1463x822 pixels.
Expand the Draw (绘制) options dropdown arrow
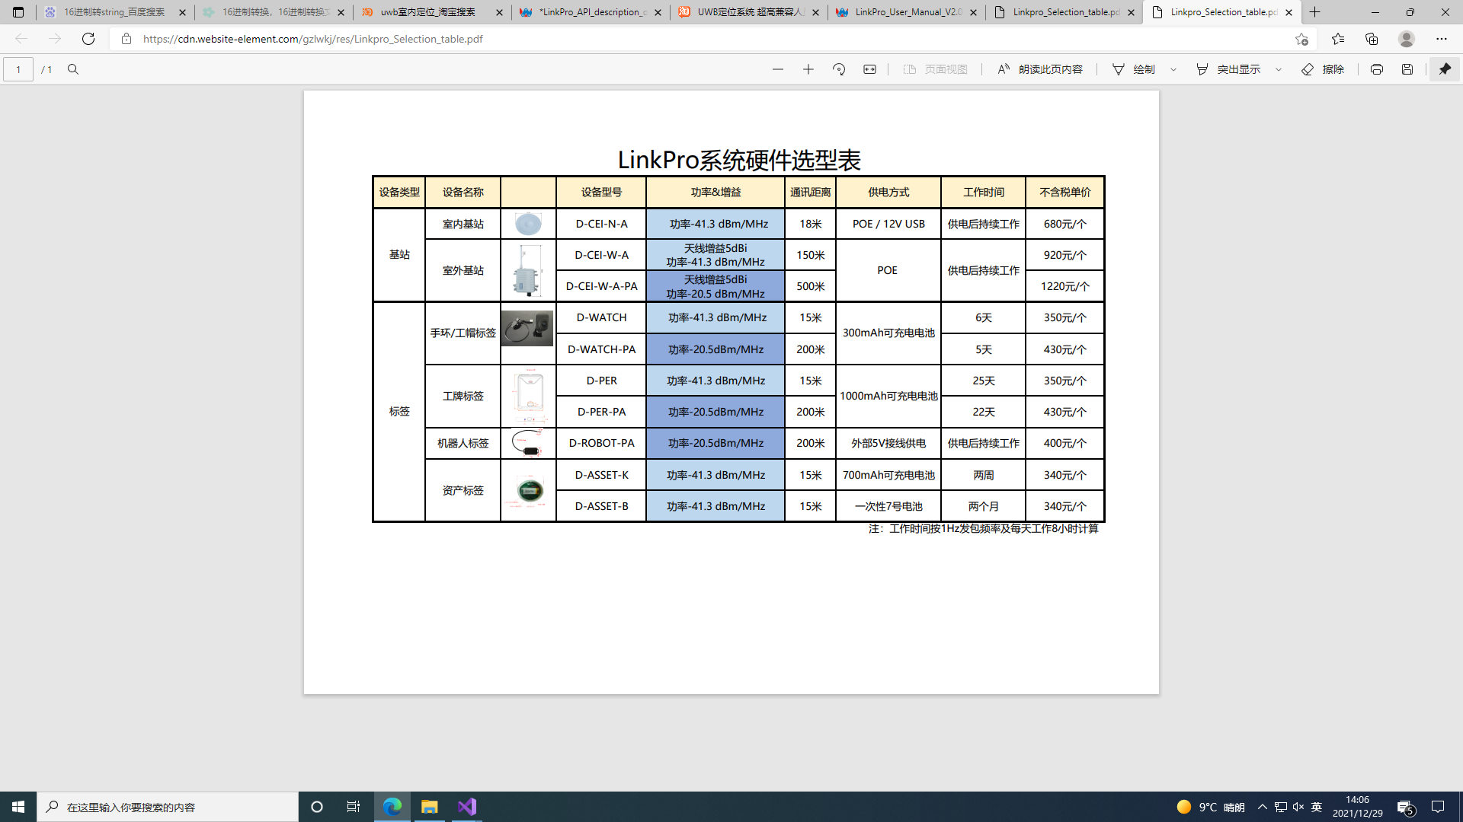[x=1173, y=69]
